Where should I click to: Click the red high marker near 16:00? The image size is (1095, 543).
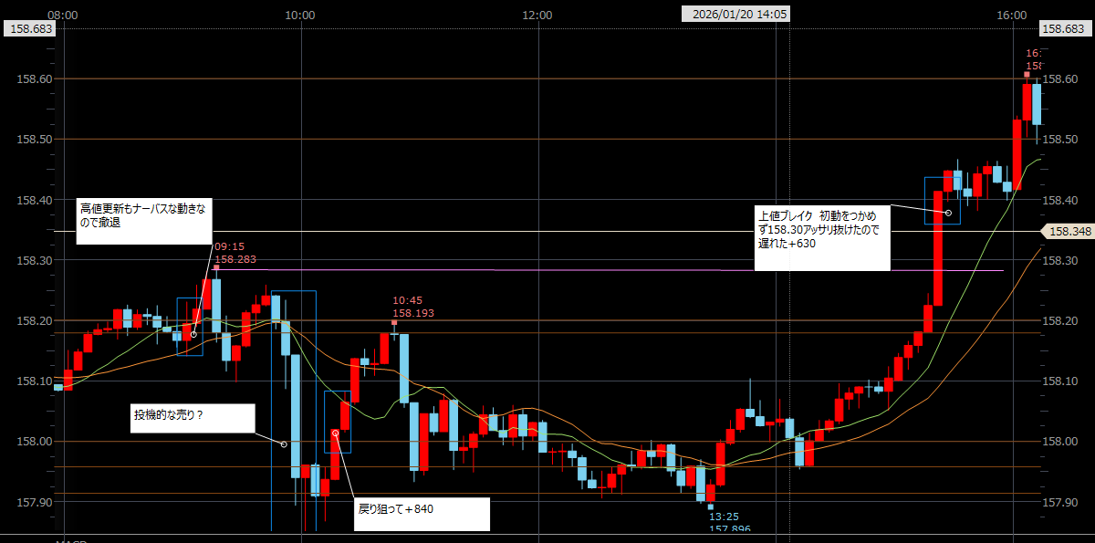point(1027,74)
